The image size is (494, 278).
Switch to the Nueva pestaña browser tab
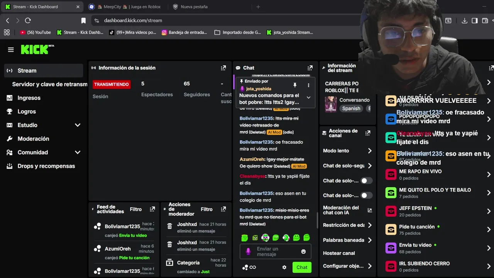point(194,7)
